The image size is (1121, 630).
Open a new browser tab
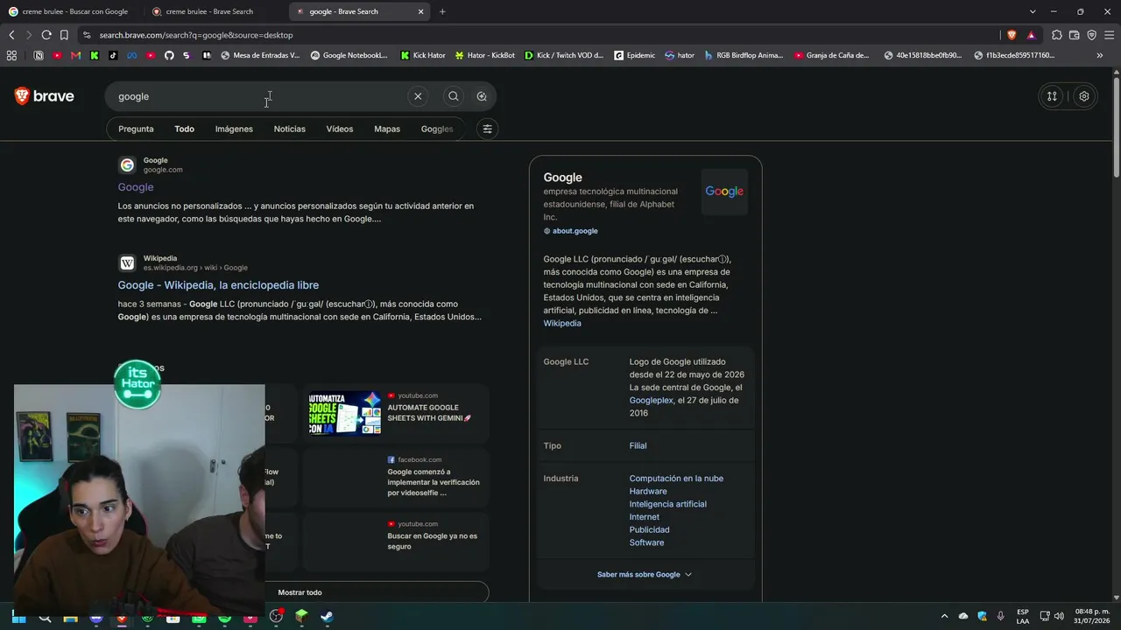point(442,11)
